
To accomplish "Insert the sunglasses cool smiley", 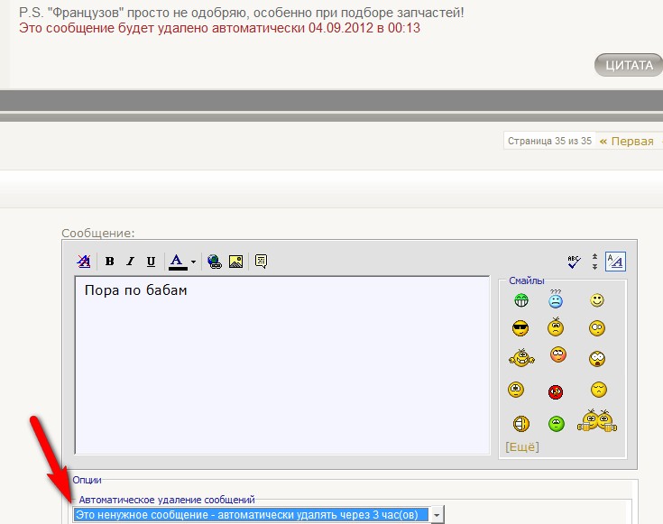I will point(520,328).
